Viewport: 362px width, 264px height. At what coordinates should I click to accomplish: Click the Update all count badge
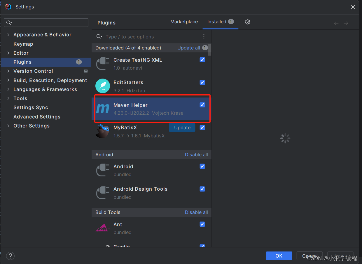(x=205, y=48)
